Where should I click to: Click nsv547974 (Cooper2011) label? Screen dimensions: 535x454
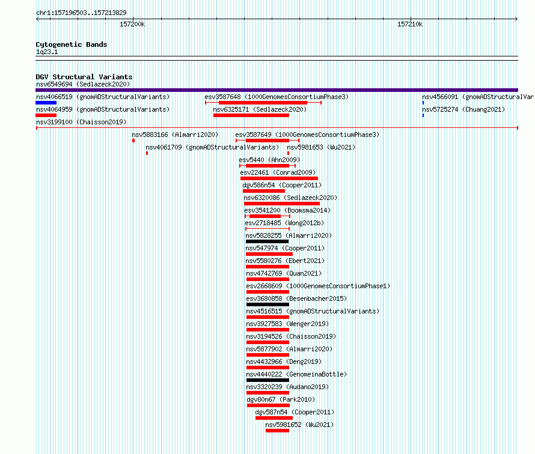click(286, 248)
